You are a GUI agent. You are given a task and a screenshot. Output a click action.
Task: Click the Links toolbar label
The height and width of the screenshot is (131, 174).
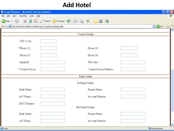pos(168,26)
